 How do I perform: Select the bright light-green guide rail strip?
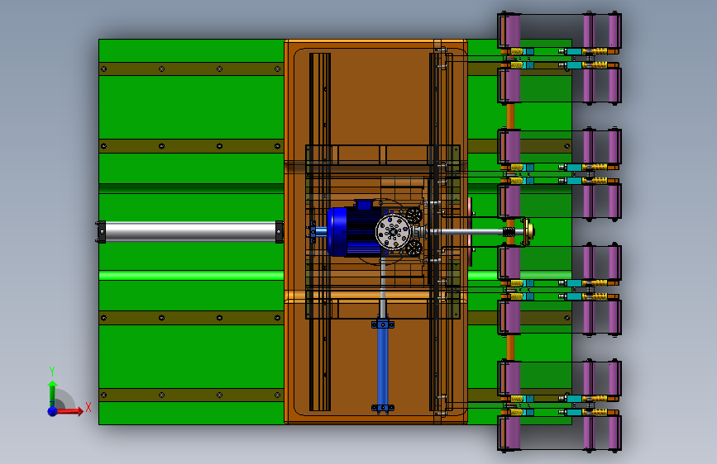click(191, 276)
